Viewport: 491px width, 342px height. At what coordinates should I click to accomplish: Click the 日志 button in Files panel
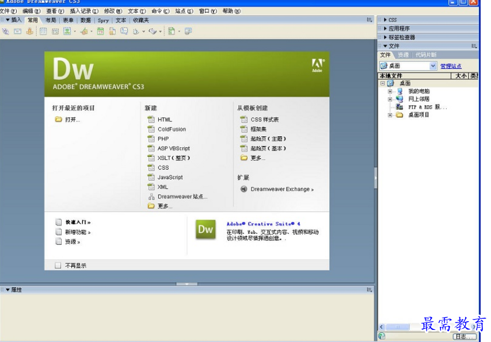click(464, 336)
